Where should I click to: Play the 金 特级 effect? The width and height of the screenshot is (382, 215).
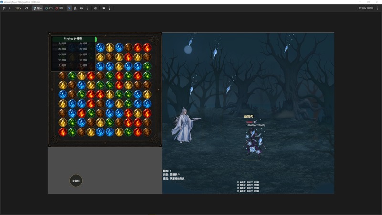[83, 43]
